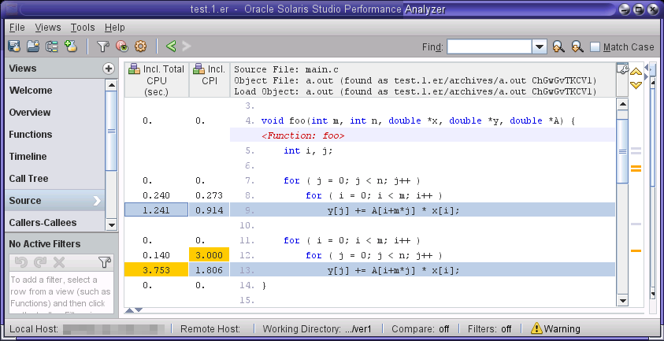Screen dimensions: 664x341
Task: Click the 0.140 CPU cell
Action: click(x=156, y=255)
